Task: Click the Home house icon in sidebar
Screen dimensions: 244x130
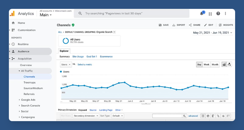Action: [x=13, y=23]
